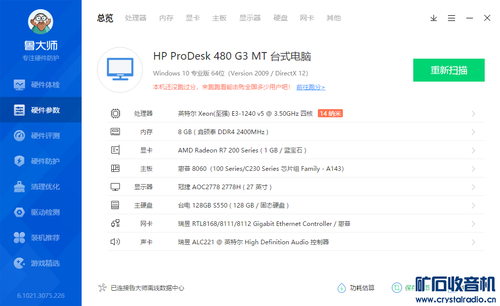The image size is (500, 306).
Task: Click 冠捷 AOC2778 monitor text
Action: pyautogui.click(x=225, y=187)
